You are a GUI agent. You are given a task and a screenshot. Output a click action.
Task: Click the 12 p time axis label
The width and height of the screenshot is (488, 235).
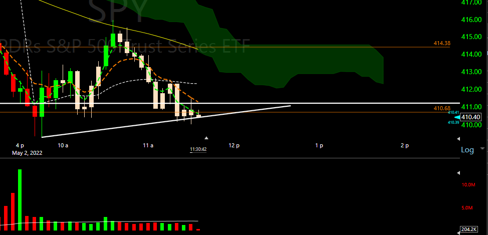234,145
